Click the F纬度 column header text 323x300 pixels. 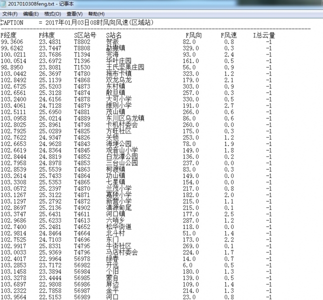tap(47, 35)
